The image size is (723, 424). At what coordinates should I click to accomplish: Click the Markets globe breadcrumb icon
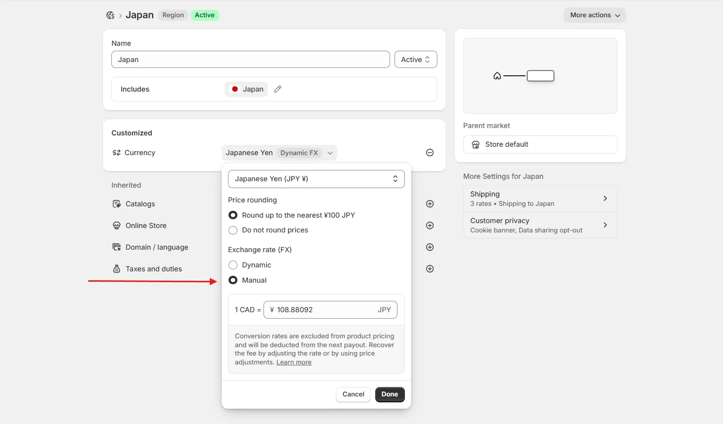click(110, 15)
